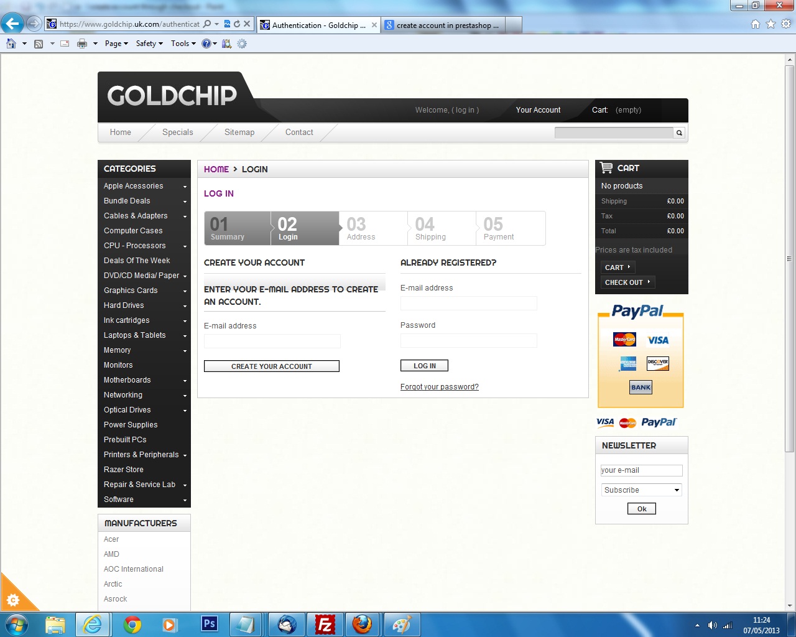
Task: Open the Page menu
Action: point(116,44)
